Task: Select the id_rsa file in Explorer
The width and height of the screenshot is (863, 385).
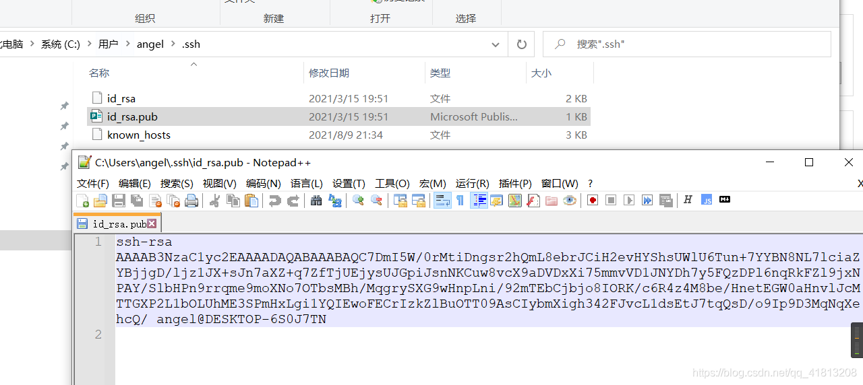Action: pyautogui.click(x=338, y=98)
